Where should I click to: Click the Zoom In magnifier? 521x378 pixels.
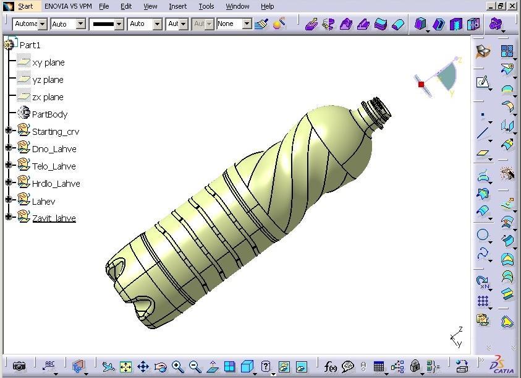pyautogui.click(x=178, y=367)
